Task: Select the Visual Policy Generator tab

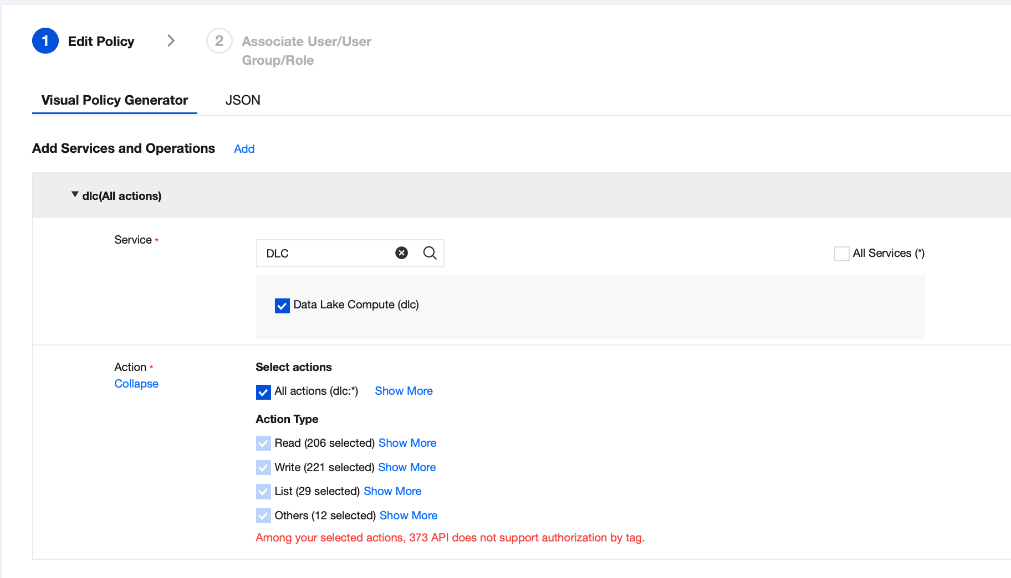Action: 115,100
